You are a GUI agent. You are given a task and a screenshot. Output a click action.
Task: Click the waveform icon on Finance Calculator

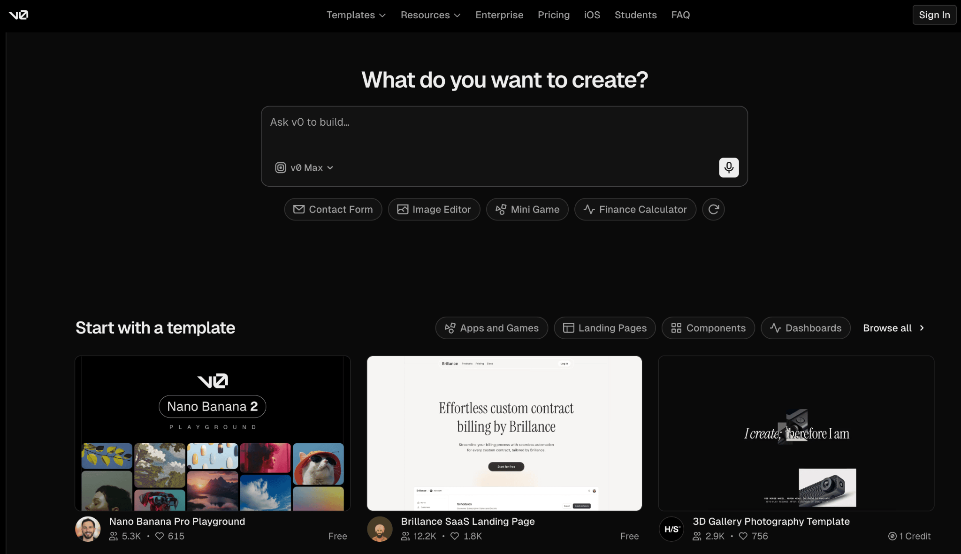click(x=588, y=209)
